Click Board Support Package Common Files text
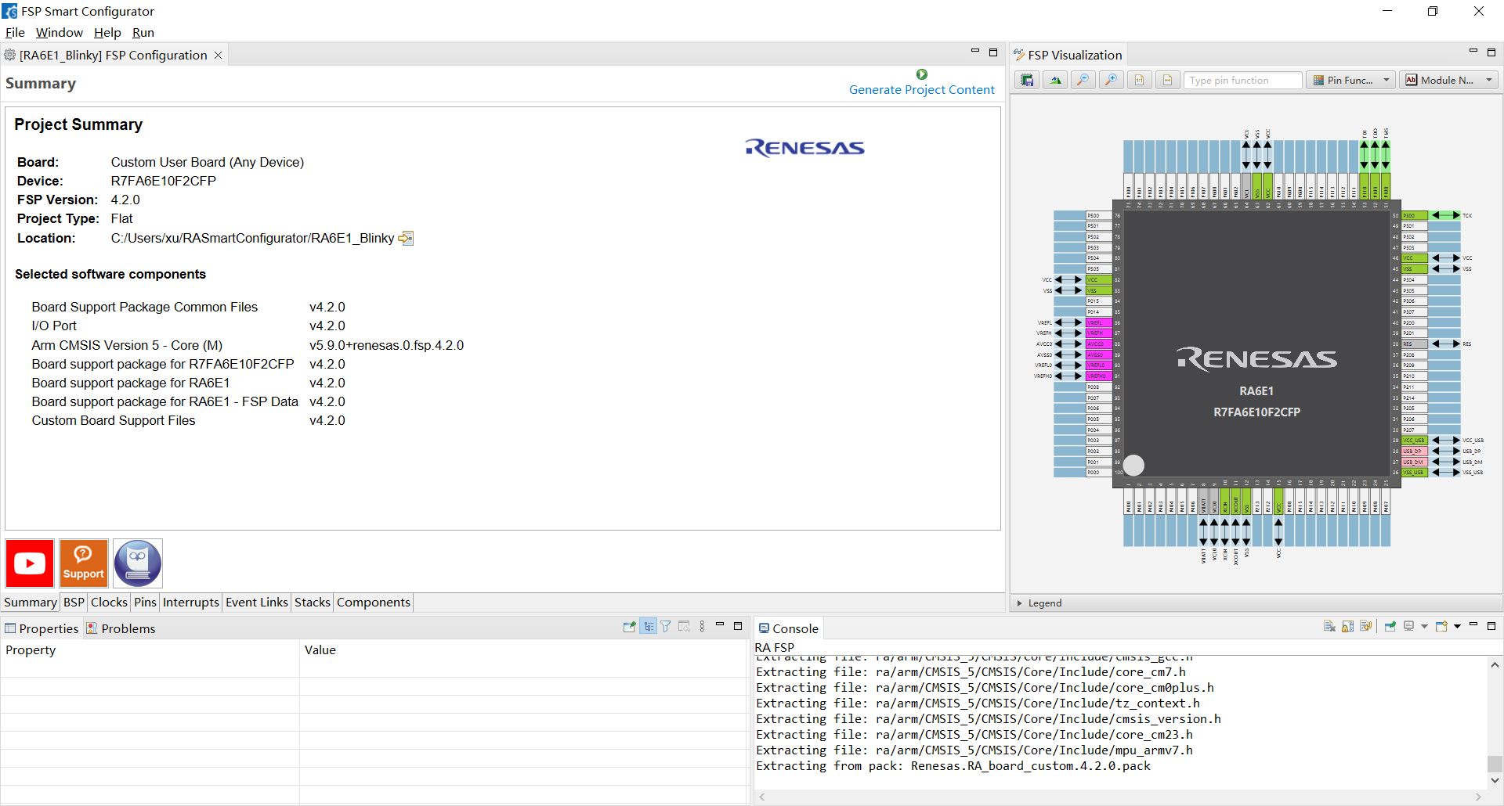Screen dimensions: 1504x806 (x=145, y=308)
